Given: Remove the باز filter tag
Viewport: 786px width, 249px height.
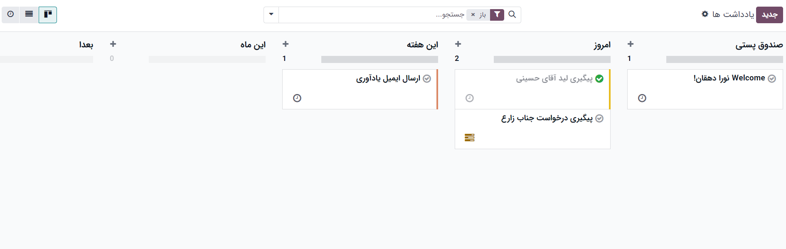Looking at the screenshot, I should (x=473, y=15).
